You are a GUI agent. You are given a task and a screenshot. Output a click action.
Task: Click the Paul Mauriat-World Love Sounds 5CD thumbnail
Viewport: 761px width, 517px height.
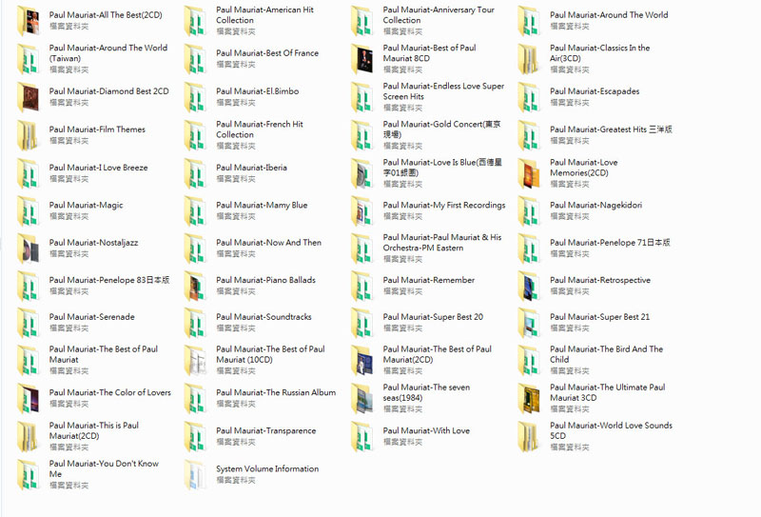[530, 436]
